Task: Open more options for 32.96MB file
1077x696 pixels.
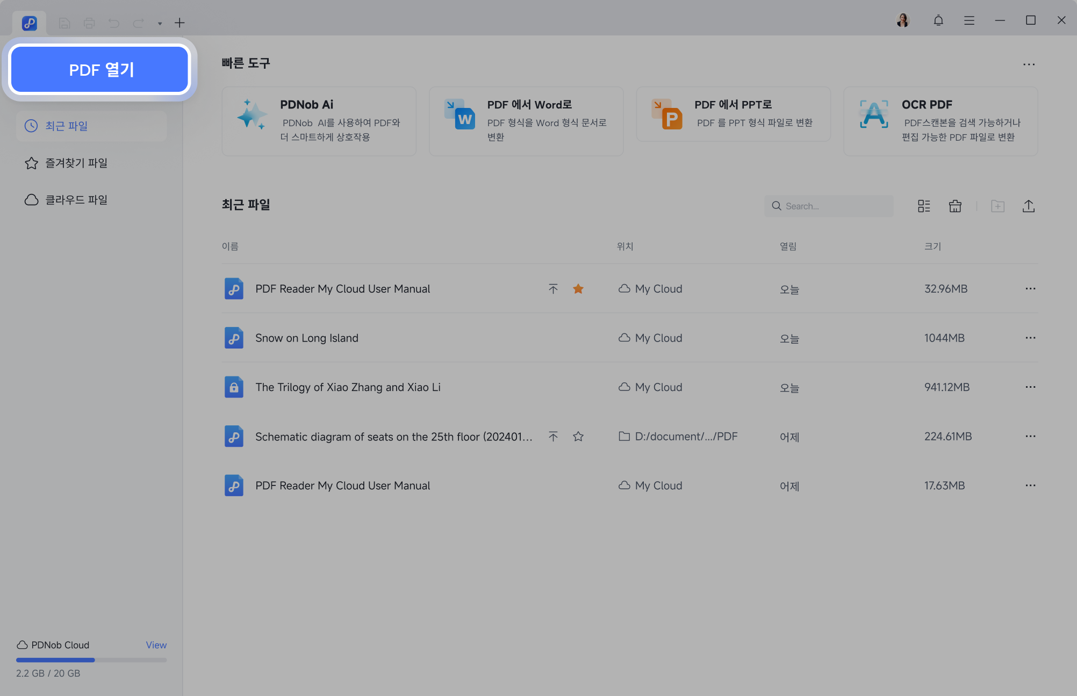Action: click(1030, 289)
